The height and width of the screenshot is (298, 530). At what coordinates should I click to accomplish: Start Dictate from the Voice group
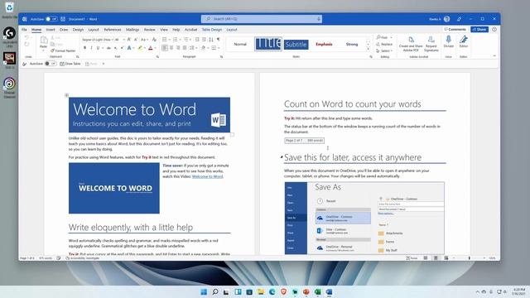tap(449, 42)
